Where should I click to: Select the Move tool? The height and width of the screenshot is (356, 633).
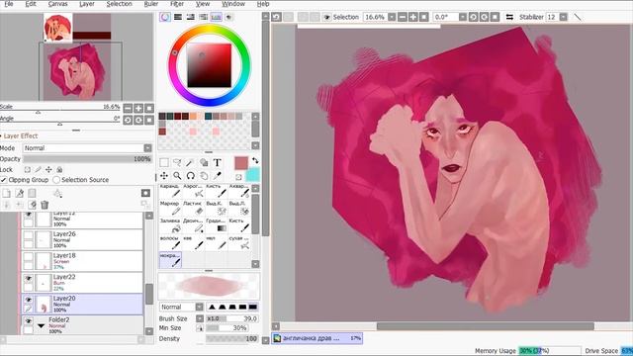pyautogui.click(x=164, y=176)
